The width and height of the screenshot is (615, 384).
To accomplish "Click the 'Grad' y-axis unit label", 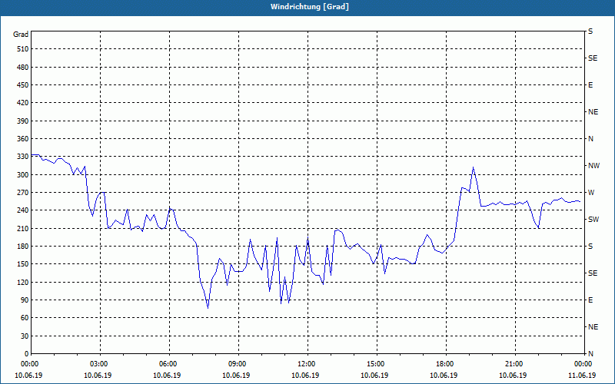I will [x=21, y=35].
